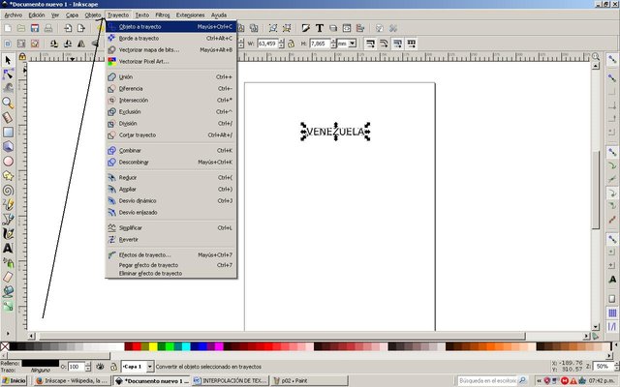
Task: Select the Spiral tool
Action: 8,191
